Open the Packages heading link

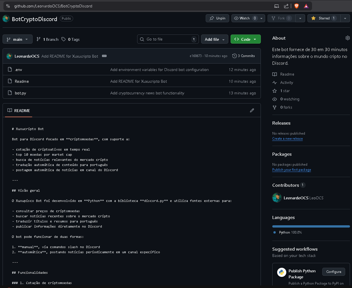282,154
